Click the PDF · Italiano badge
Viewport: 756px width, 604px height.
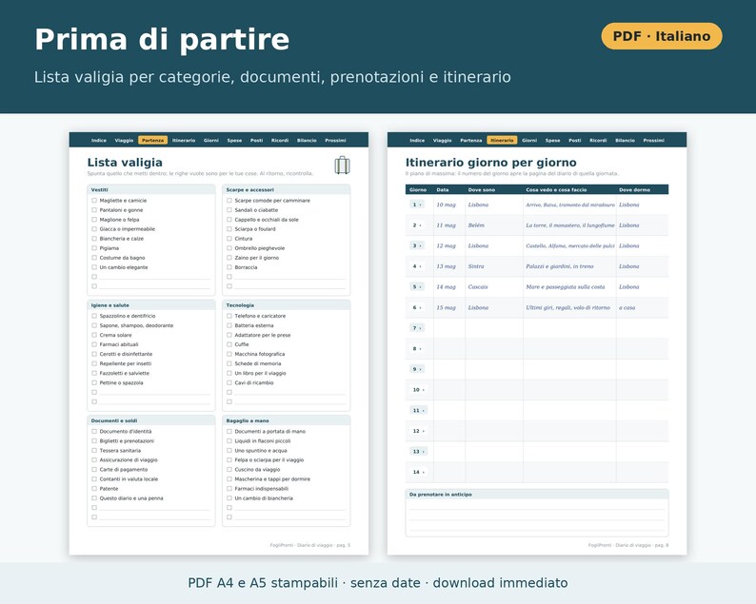pyautogui.click(x=662, y=36)
